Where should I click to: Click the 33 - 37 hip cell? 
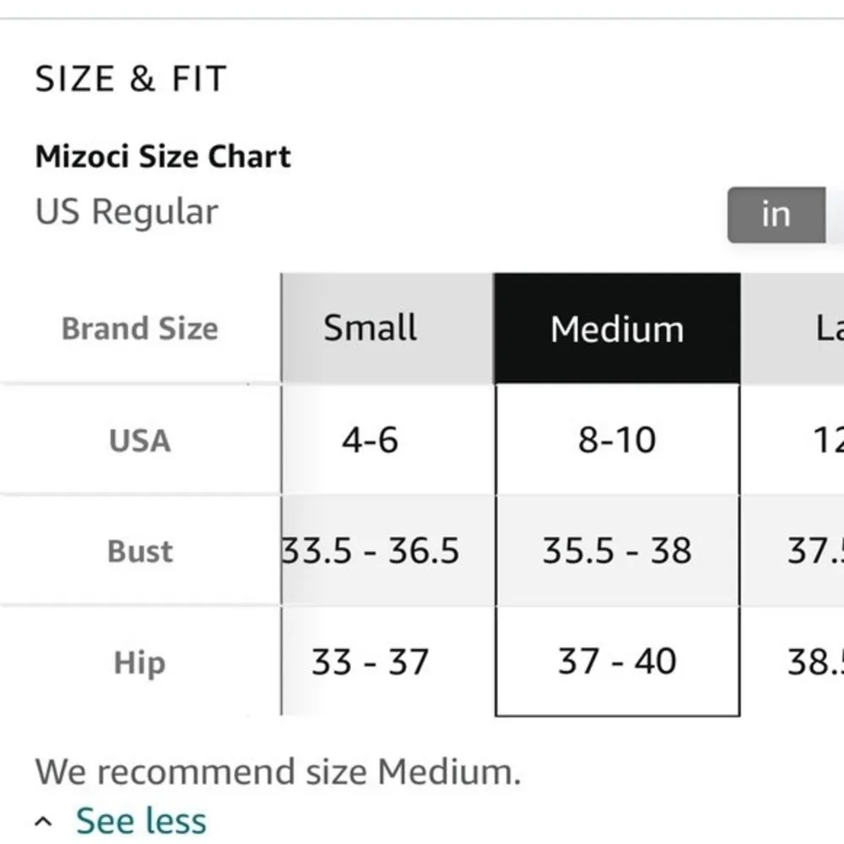point(370,663)
